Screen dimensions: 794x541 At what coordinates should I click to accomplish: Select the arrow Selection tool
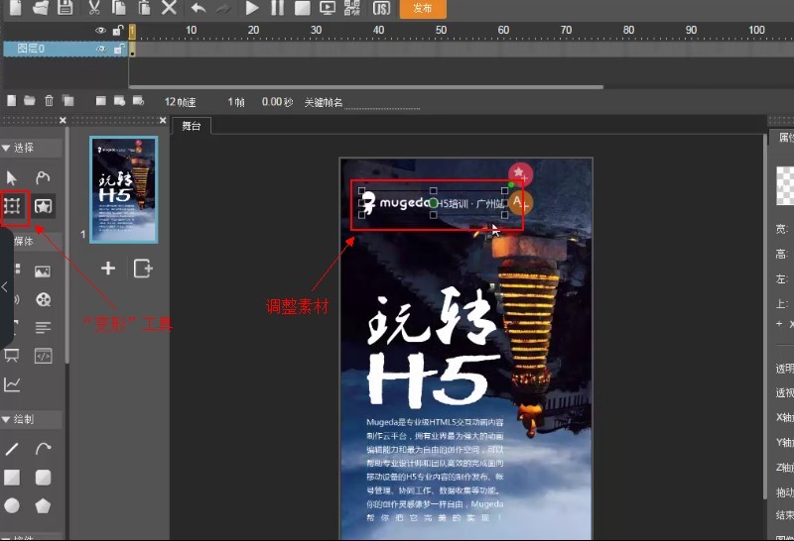point(13,177)
